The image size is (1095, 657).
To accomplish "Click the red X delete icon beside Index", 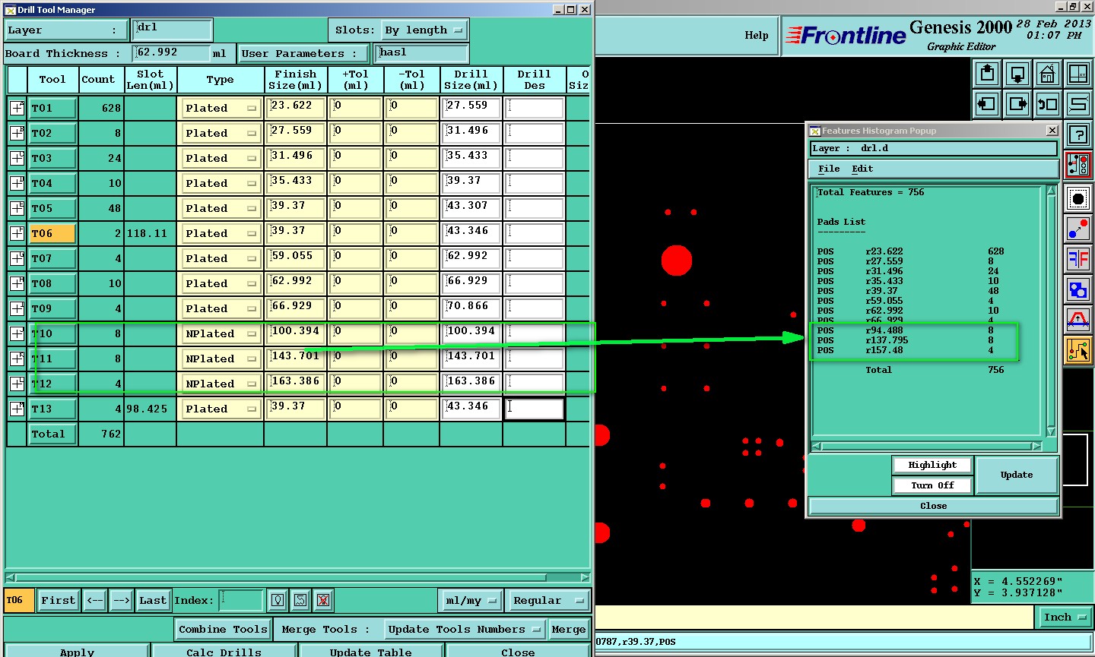I will [x=323, y=600].
